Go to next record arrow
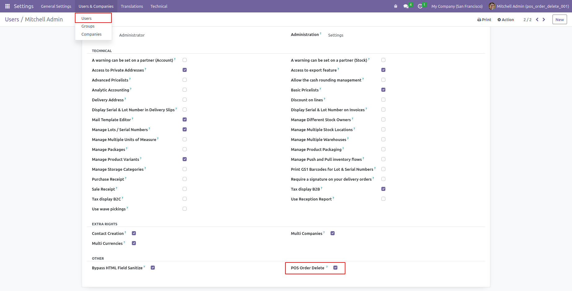 pos(544,20)
